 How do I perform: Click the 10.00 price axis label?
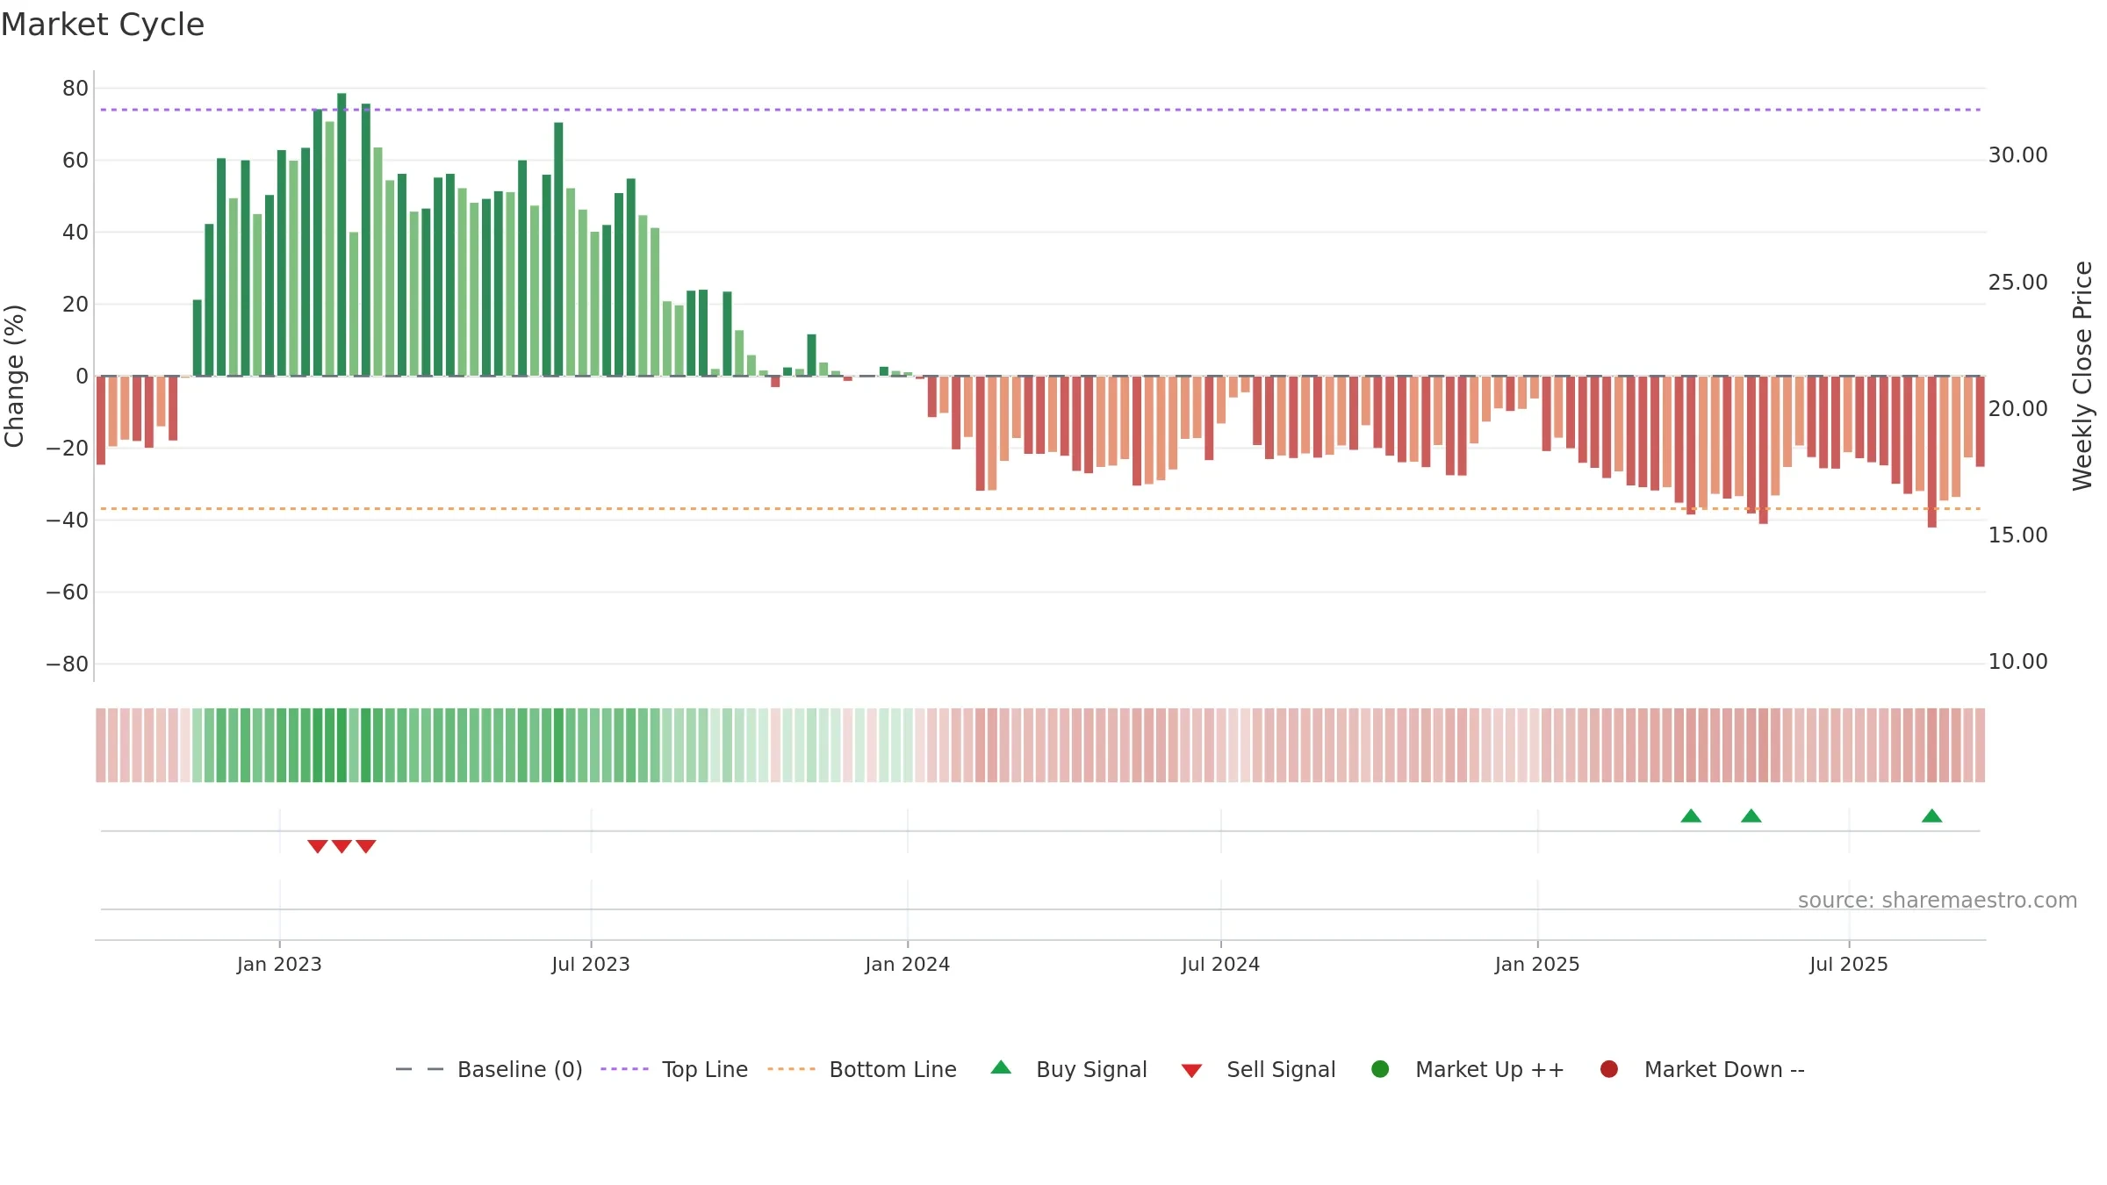pos(2017,662)
